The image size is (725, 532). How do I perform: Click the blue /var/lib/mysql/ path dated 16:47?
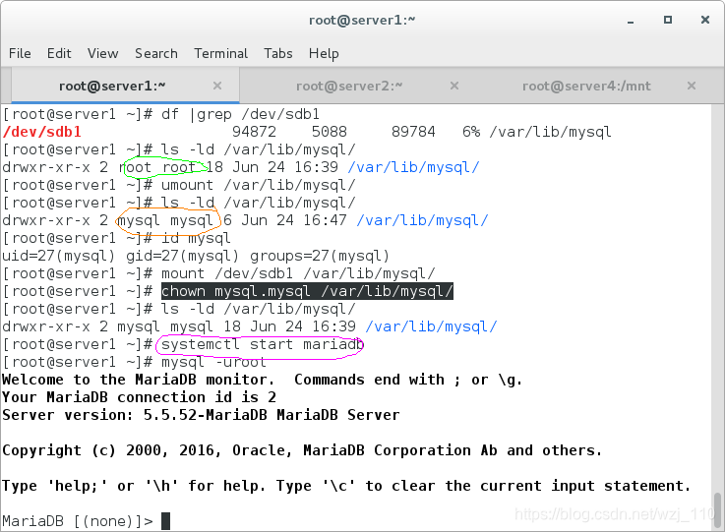422,220
